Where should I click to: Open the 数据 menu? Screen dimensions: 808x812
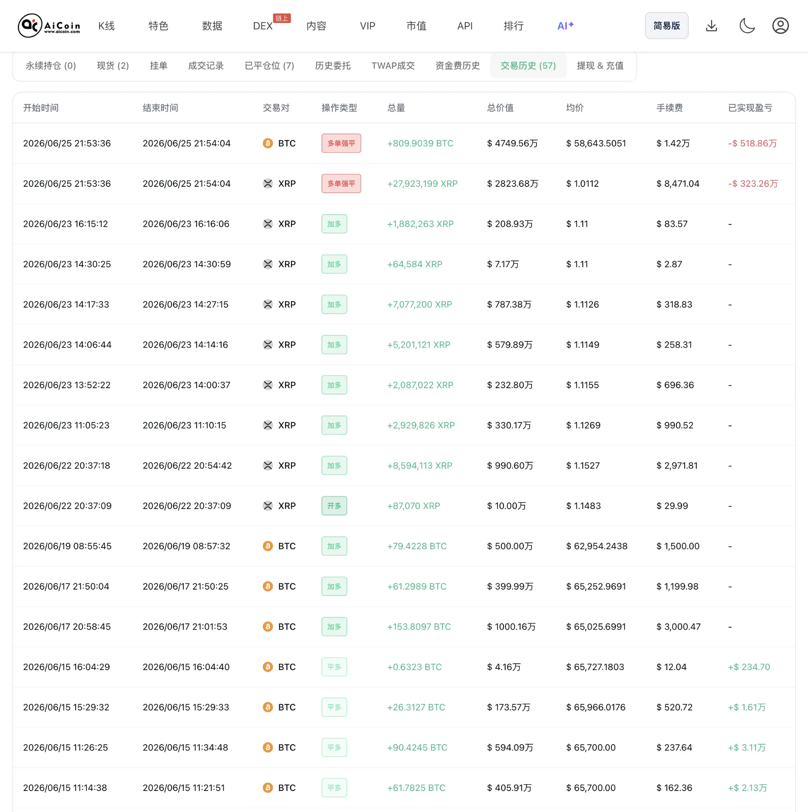pyautogui.click(x=212, y=26)
